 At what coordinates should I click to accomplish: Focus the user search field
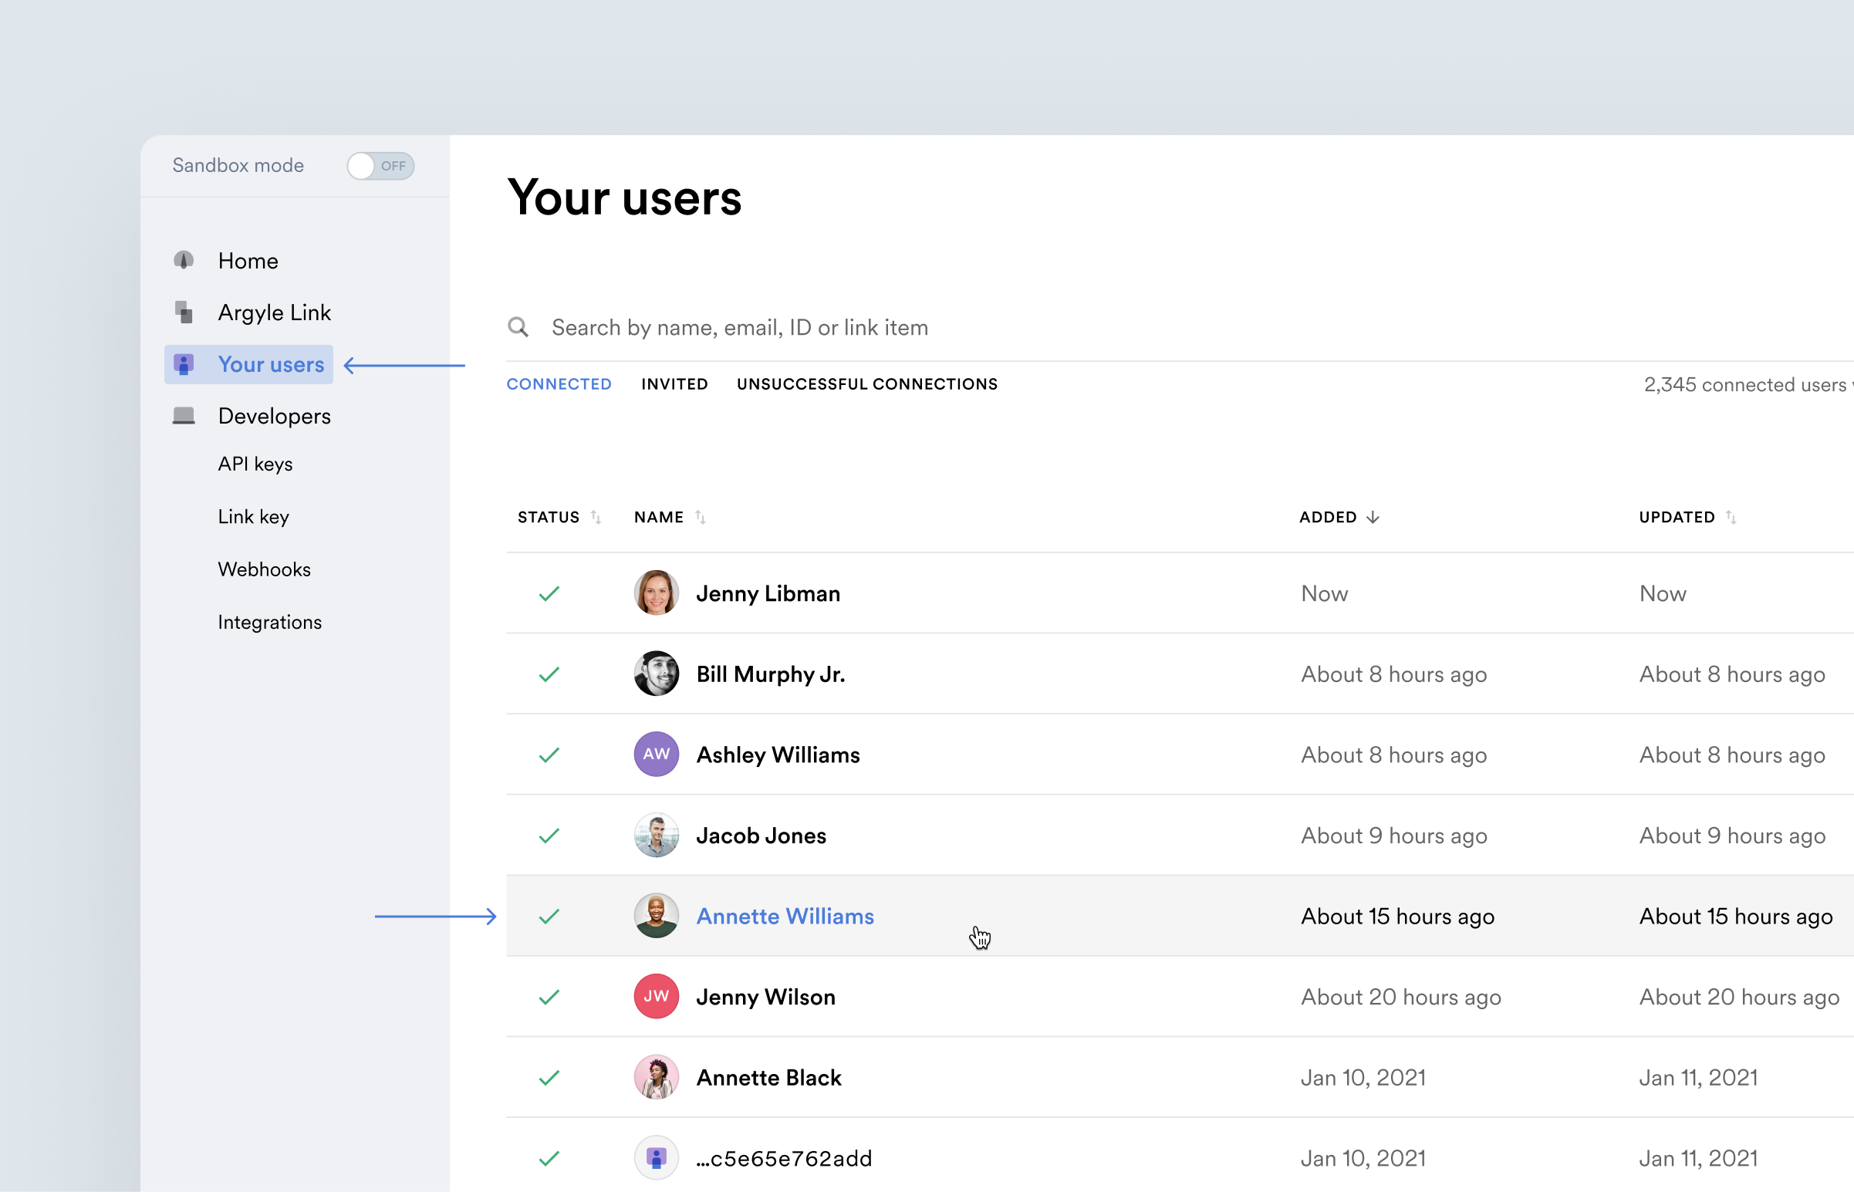[x=929, y=327]
